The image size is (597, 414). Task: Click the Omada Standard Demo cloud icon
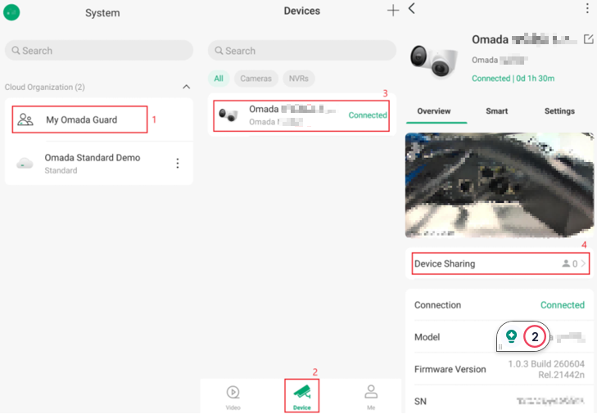25,164
